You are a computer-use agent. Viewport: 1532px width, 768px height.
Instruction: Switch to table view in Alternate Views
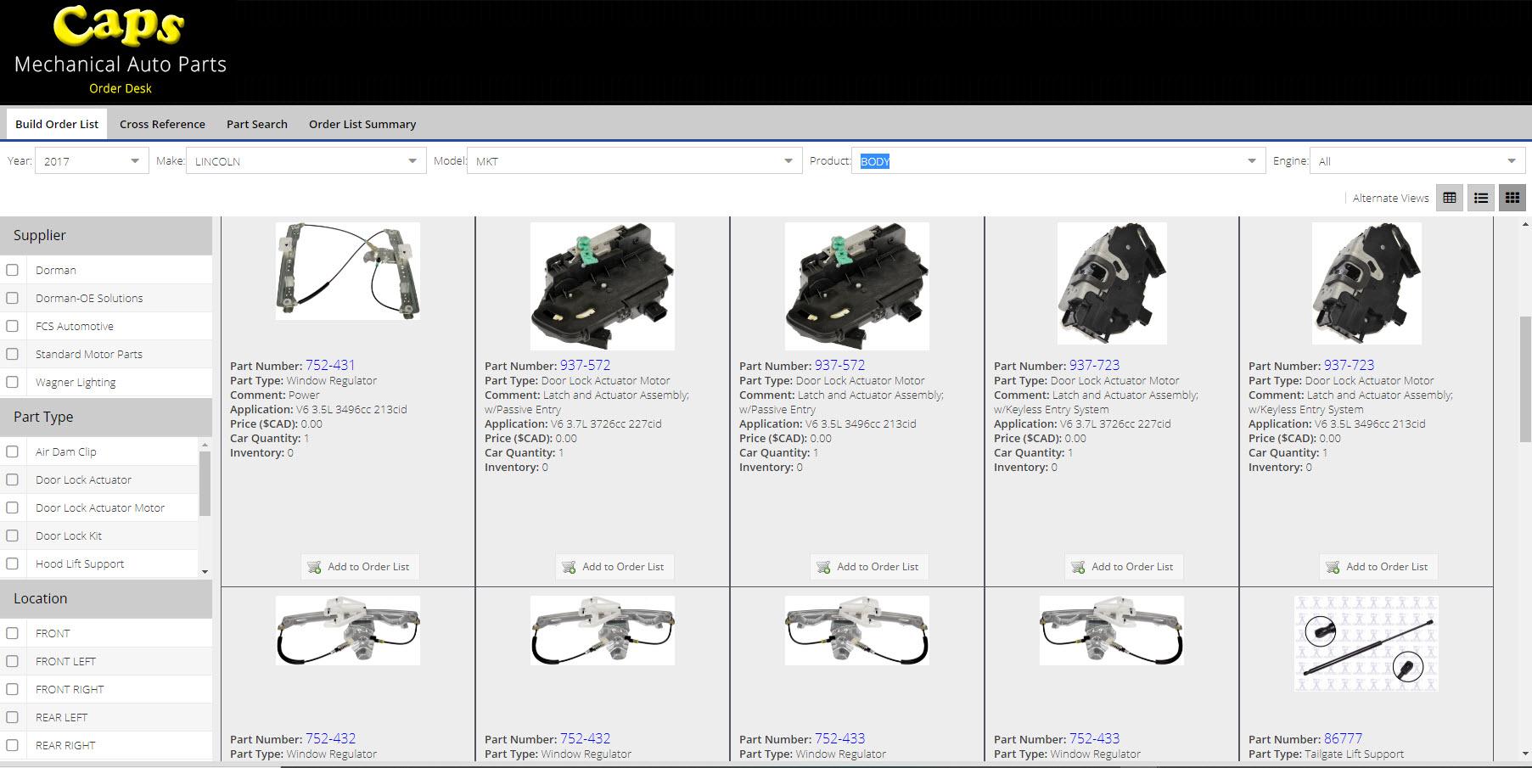[x=1449, y=198]
